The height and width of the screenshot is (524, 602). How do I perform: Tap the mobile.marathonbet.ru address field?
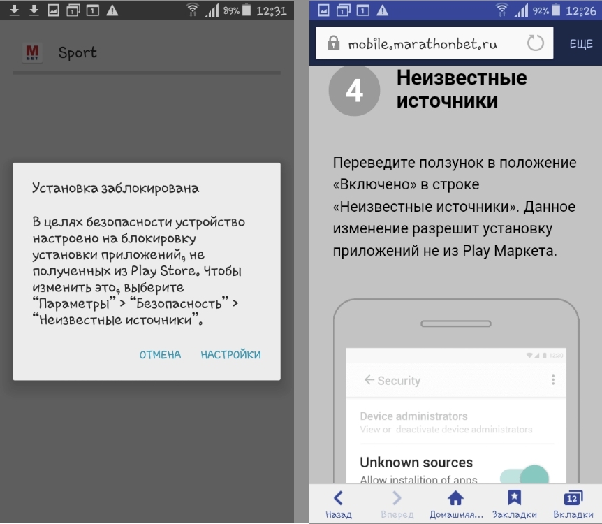coord(434,43)
